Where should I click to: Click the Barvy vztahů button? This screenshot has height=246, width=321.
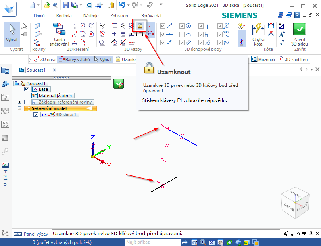[x=74, y=60]
